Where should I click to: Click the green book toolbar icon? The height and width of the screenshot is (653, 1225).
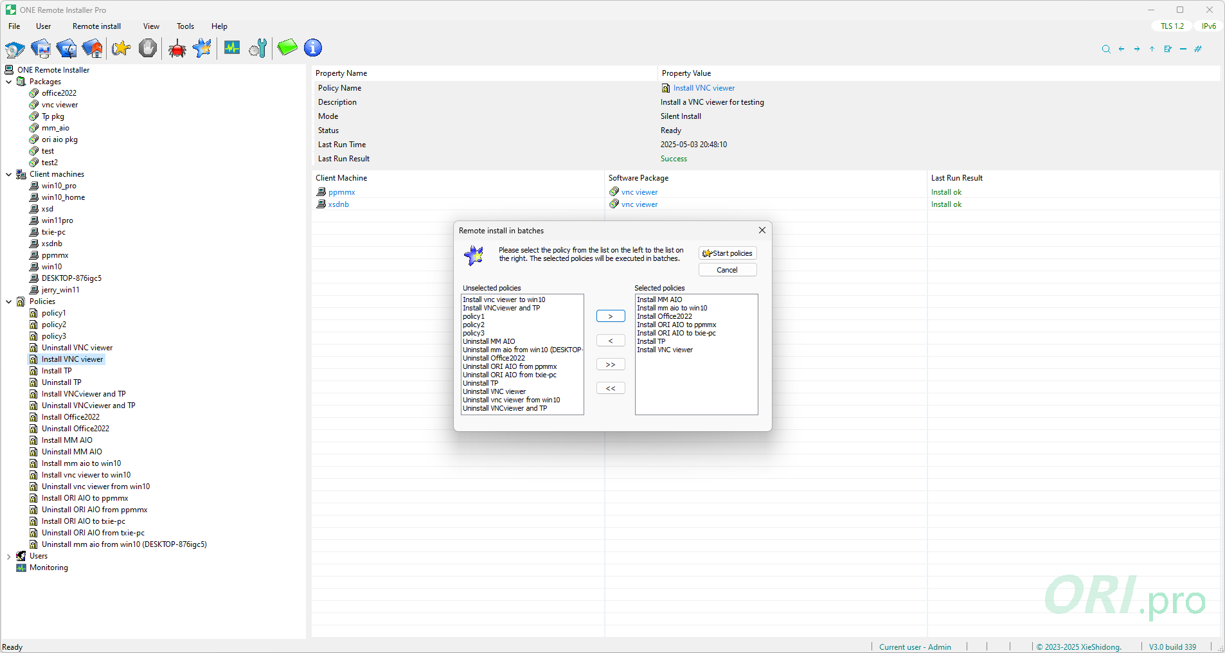[x=287, y=48]
